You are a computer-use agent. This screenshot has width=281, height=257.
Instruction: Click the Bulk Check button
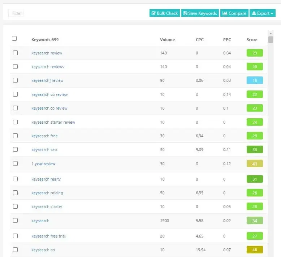(164, 13)
